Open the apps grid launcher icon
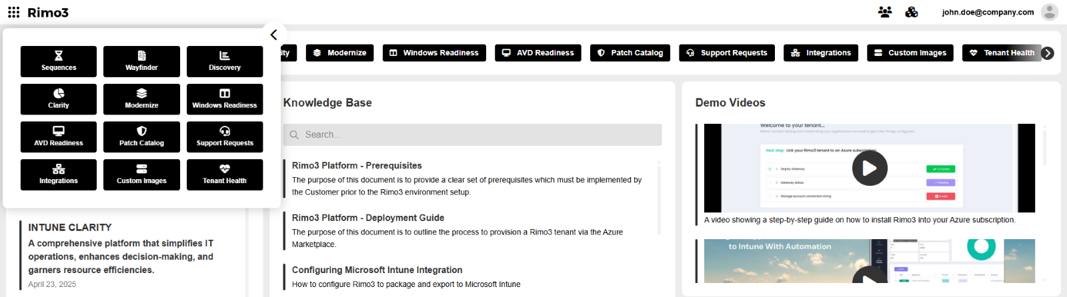 pyautogui.click(x=13, y=12)
